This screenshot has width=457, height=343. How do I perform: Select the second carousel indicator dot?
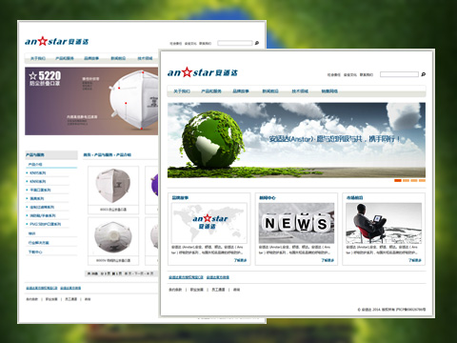point(406,180)
